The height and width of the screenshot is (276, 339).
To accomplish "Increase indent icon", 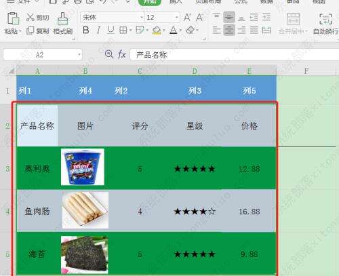I will [266, 17].
